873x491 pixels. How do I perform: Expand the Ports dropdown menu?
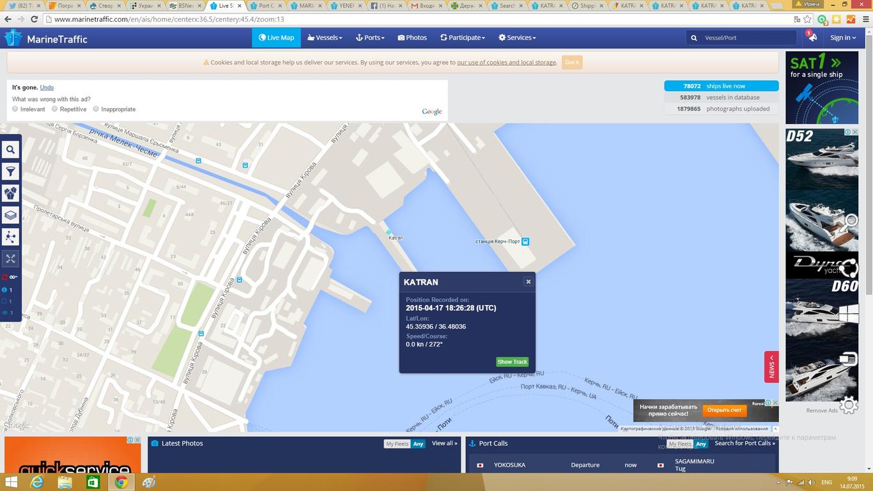pos(370,38)
